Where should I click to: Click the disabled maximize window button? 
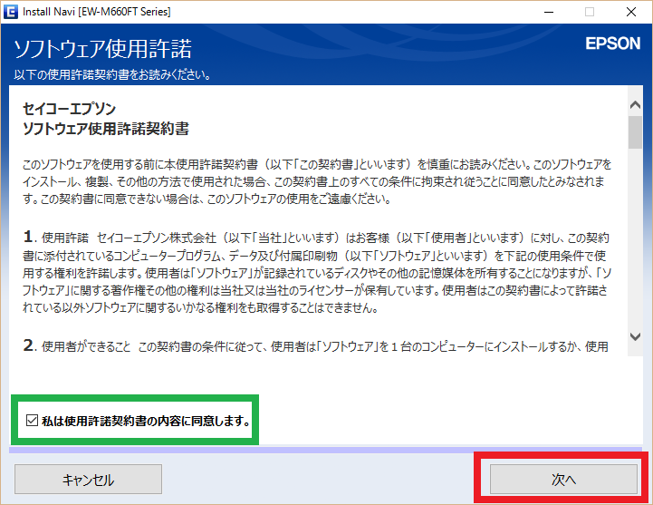(589, 12)
